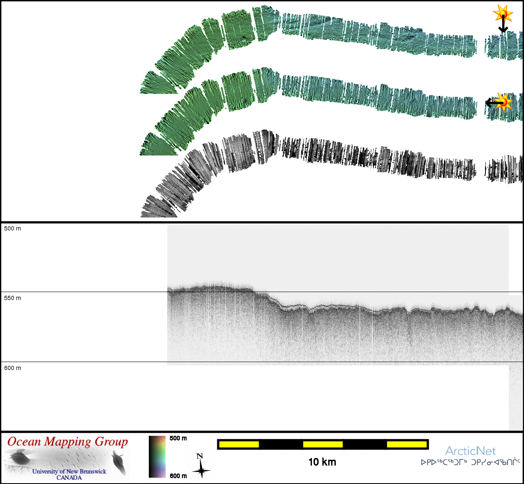The width and height of the screenshot is (524, 484).
Task: Click the 500 m depth axis label
Action: (x=13, y=228)
